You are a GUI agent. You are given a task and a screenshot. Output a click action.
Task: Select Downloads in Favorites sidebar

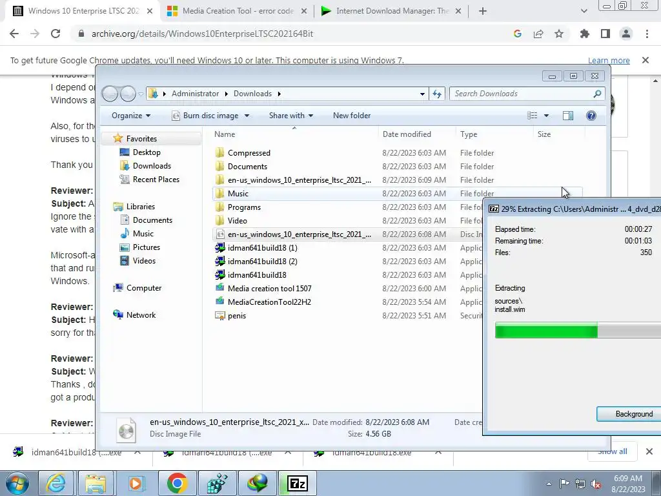point(152,166)
